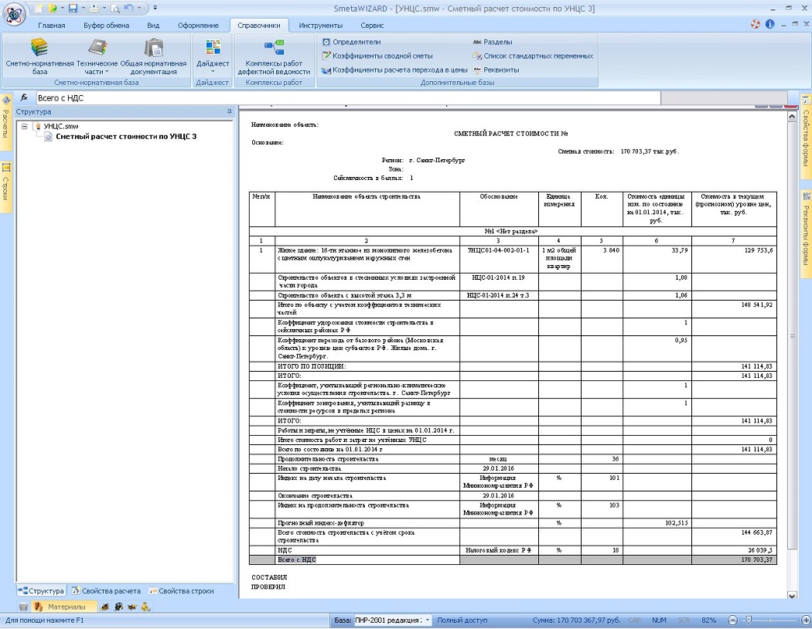Screen dimensions: 812x629
Task: Click the first icon right of Материалы
Action: coord(104,607)
